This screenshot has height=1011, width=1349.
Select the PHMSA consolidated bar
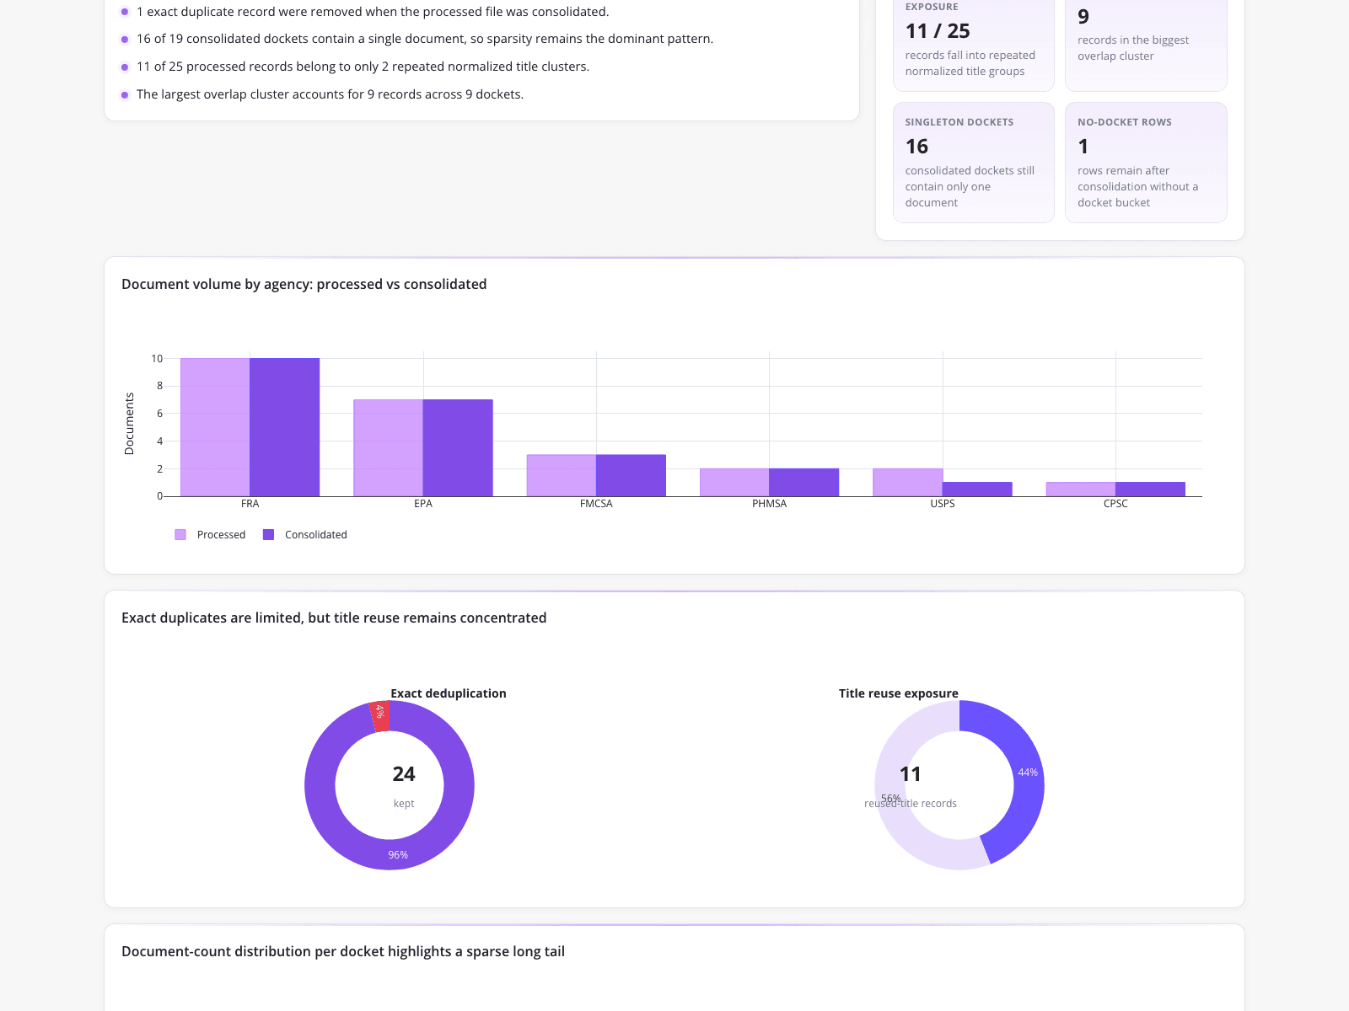(804, 483)
